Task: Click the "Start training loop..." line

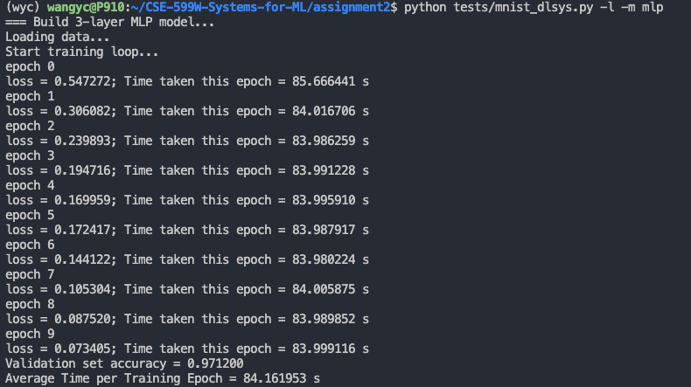Action: 82,52
